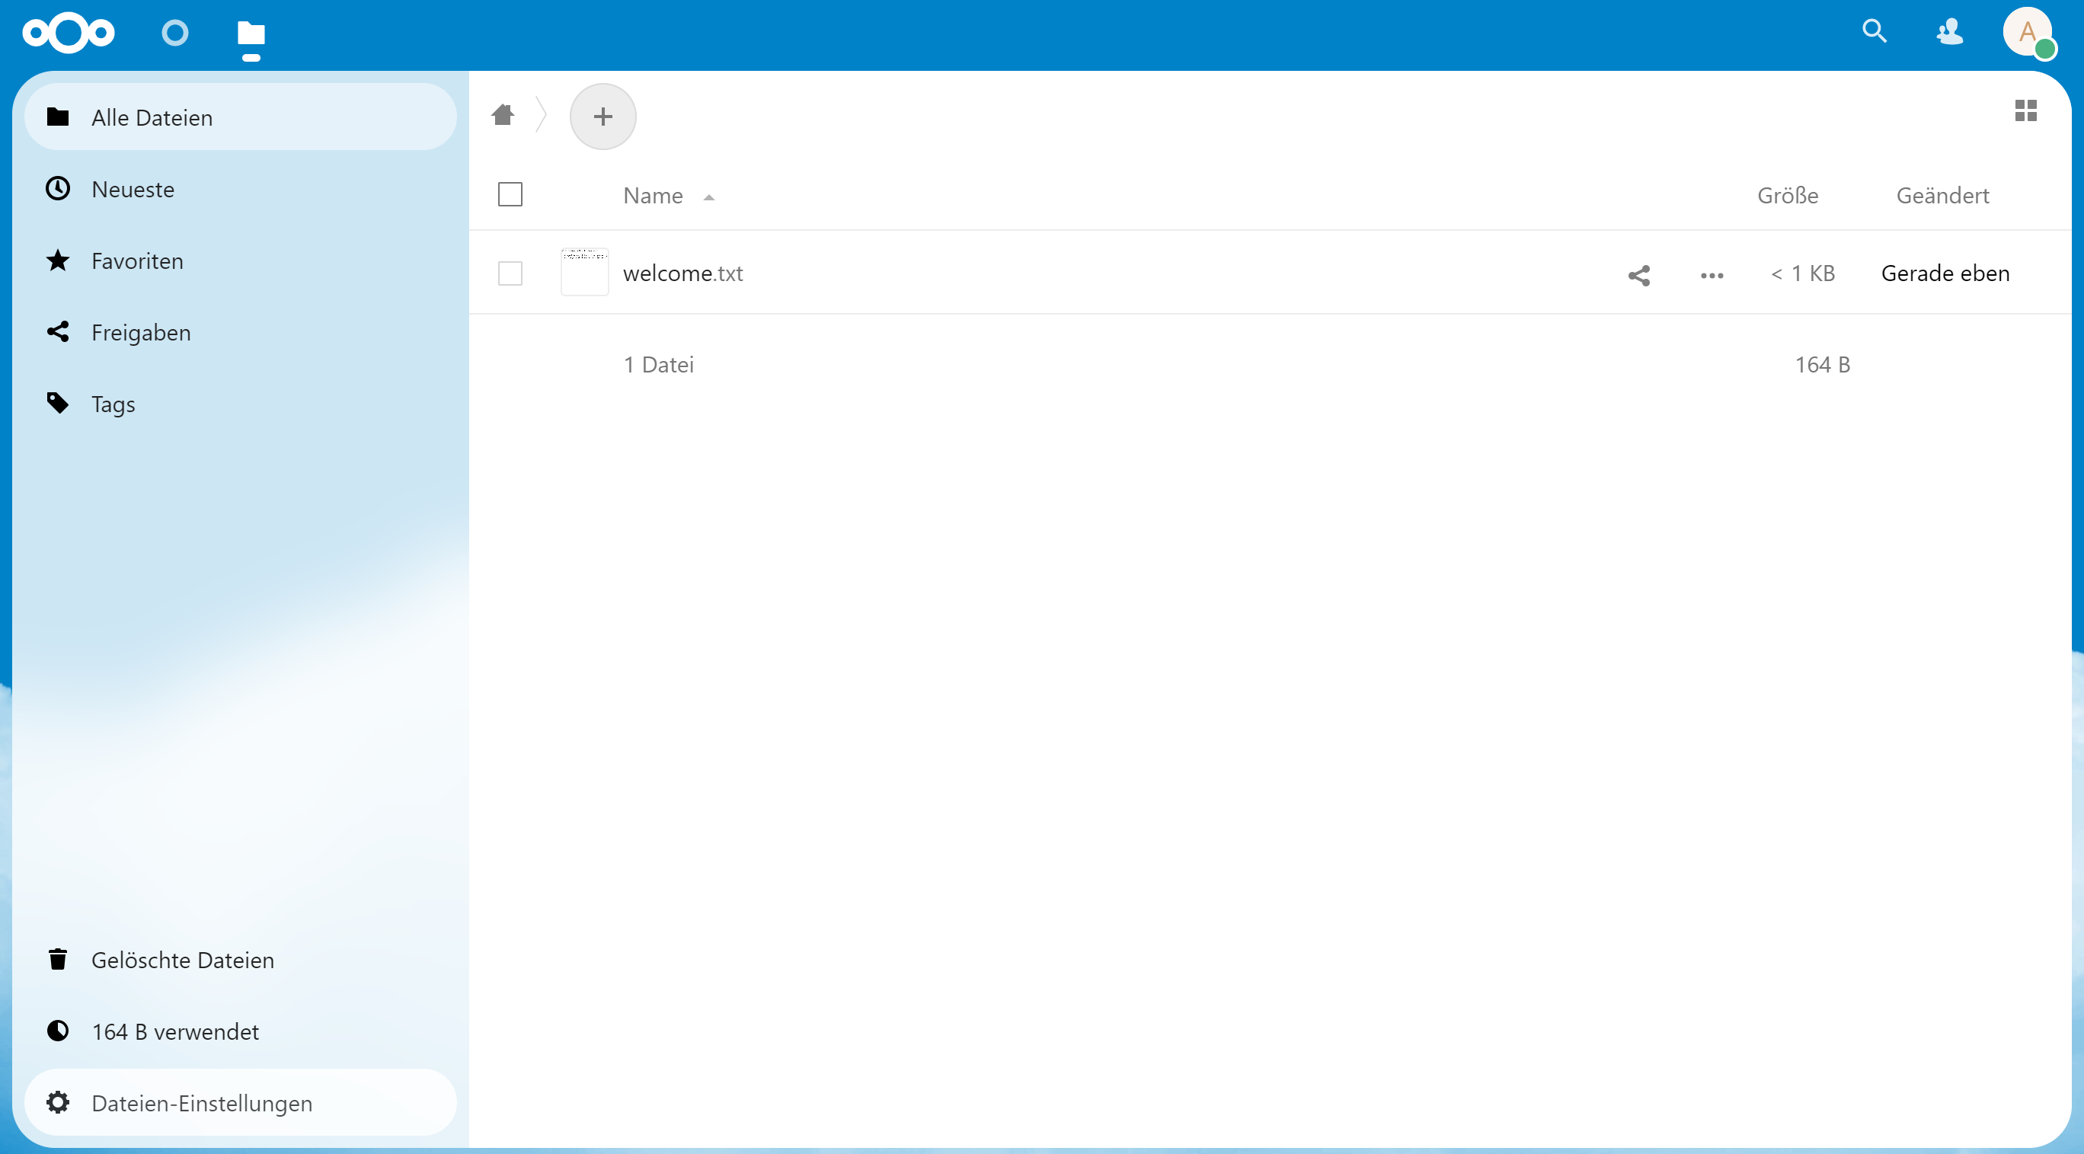Viewport: 2084px width, 1154px height.
Task: Go to home folder breadcrumb icon
Action: click(x=503, y=116)
